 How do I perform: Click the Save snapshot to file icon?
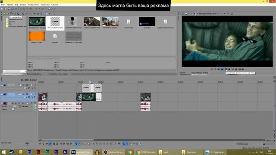point(232,13)
